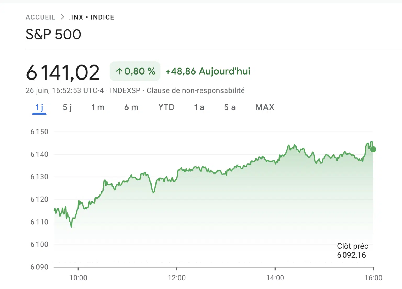402x289 pixels.
Task: Select the 6 m chart range
Action: tap(131, 107)
